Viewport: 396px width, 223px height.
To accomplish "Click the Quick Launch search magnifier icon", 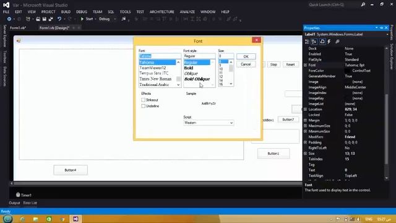I will pyautogui.click(x=363, y=4).
